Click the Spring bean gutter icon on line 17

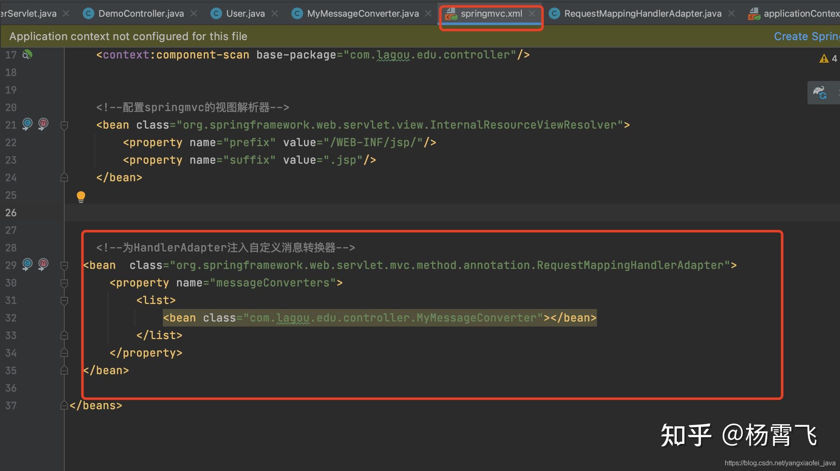27,55
